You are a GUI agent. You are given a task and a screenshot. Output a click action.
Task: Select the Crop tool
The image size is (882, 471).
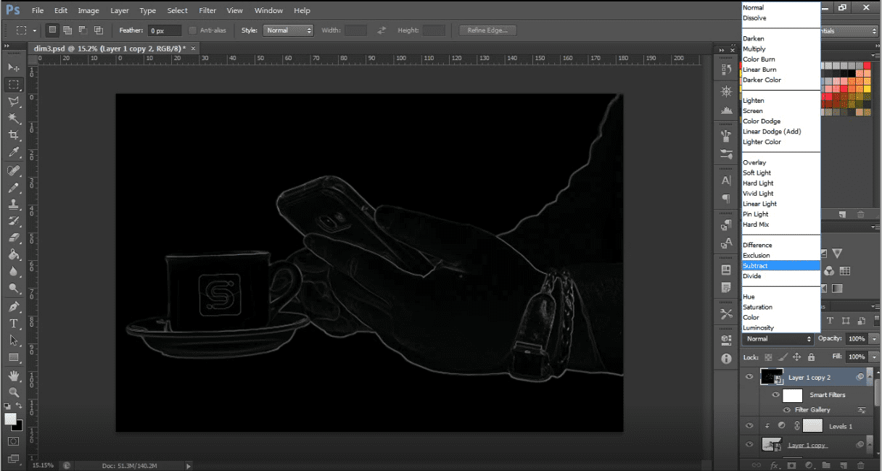14,136
